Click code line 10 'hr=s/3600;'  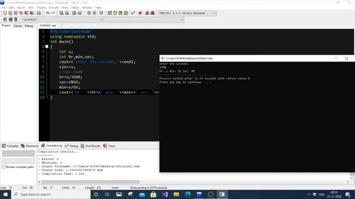coord(71,77)
